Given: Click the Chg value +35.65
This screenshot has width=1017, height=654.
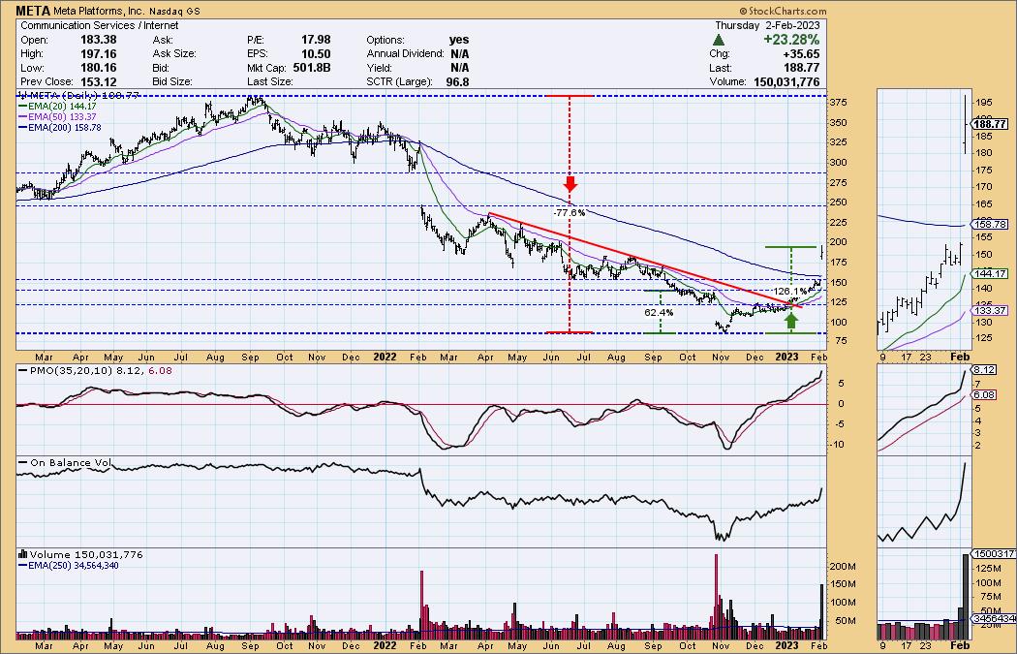Looking at the screenshot, I should tap(802, 54).
